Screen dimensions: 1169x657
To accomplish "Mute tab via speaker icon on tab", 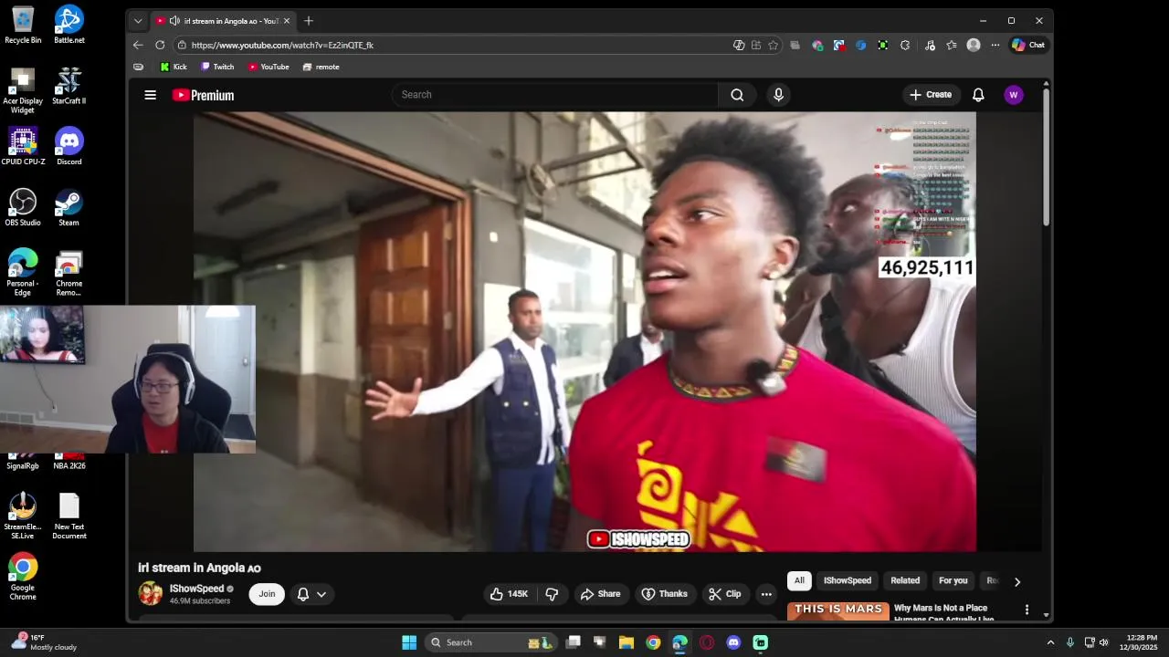I will click(x=174, y=20).
